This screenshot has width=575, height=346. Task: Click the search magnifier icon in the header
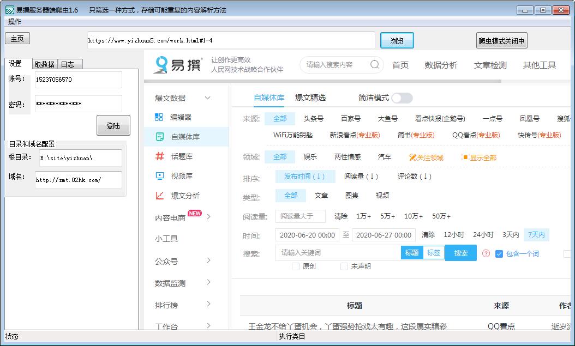(374, 64)
